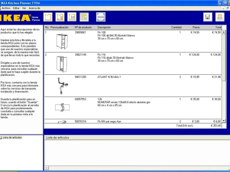Click the Total (IVA incl.) label
This screenshot has height=172, width=230.
[185, 126]
